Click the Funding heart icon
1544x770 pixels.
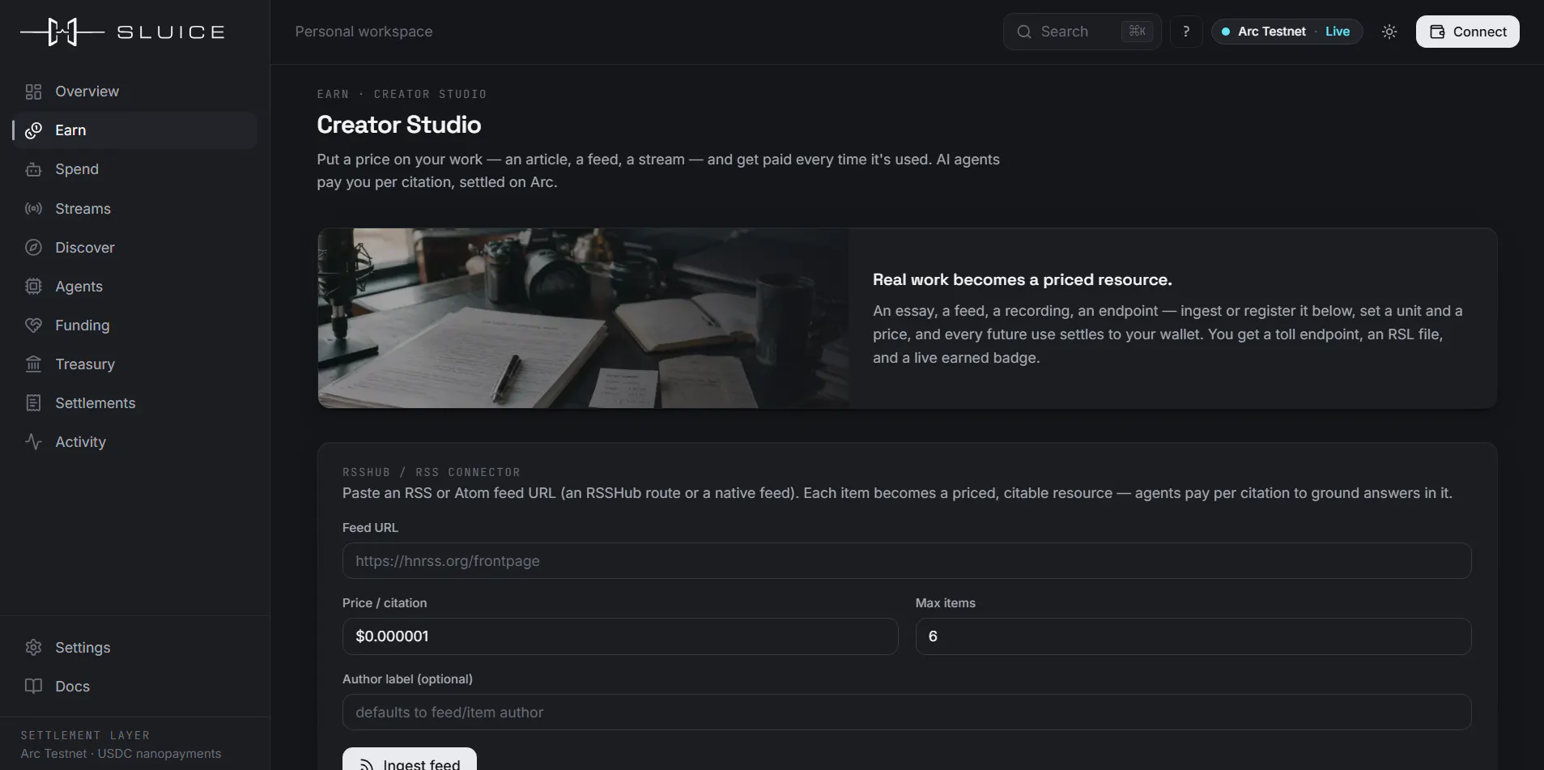33,325
